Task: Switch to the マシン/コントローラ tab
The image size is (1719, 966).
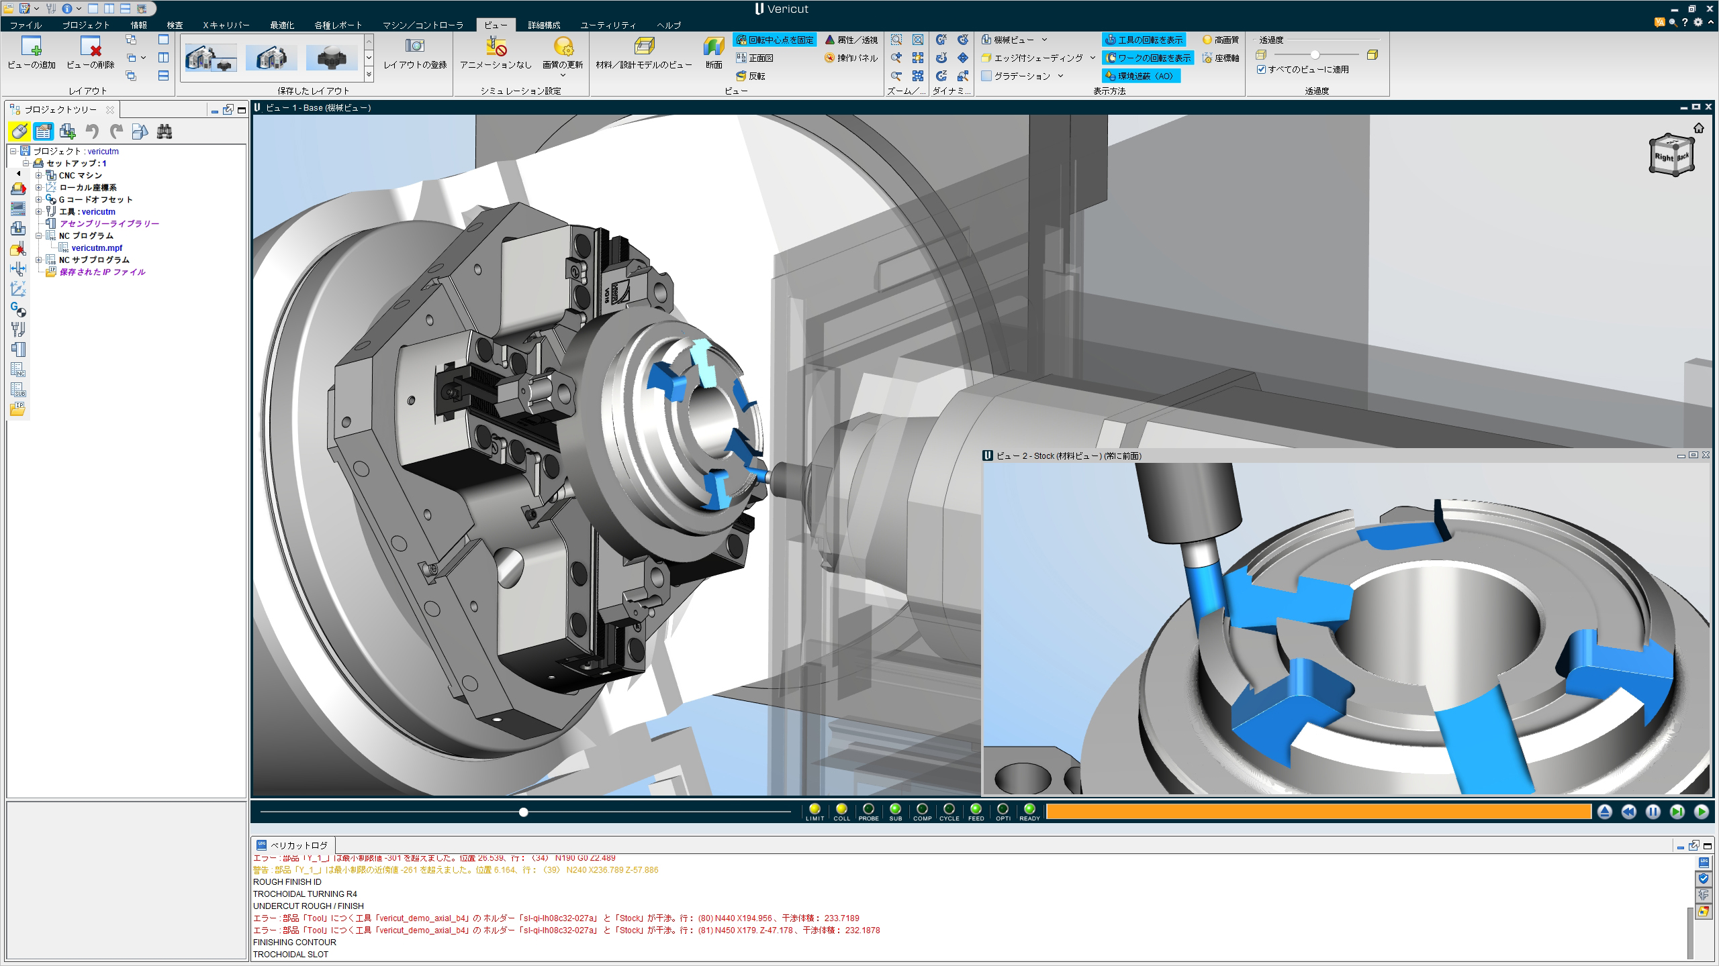Action: (422, 25)
